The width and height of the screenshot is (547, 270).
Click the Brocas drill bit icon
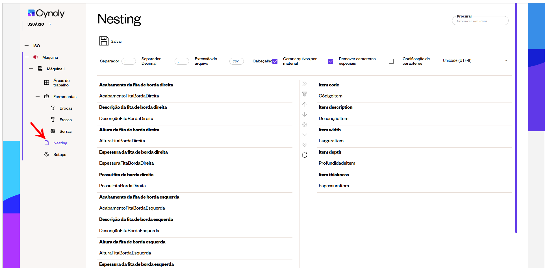[53, 108]
